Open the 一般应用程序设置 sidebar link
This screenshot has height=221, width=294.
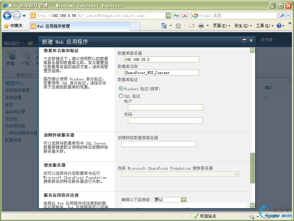tap(21, 133)
